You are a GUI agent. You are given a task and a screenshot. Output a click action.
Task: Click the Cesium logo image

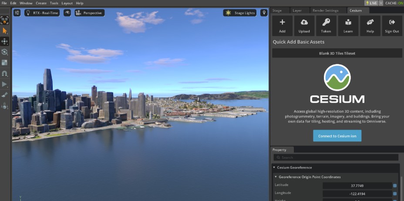[x=337, y=84]
